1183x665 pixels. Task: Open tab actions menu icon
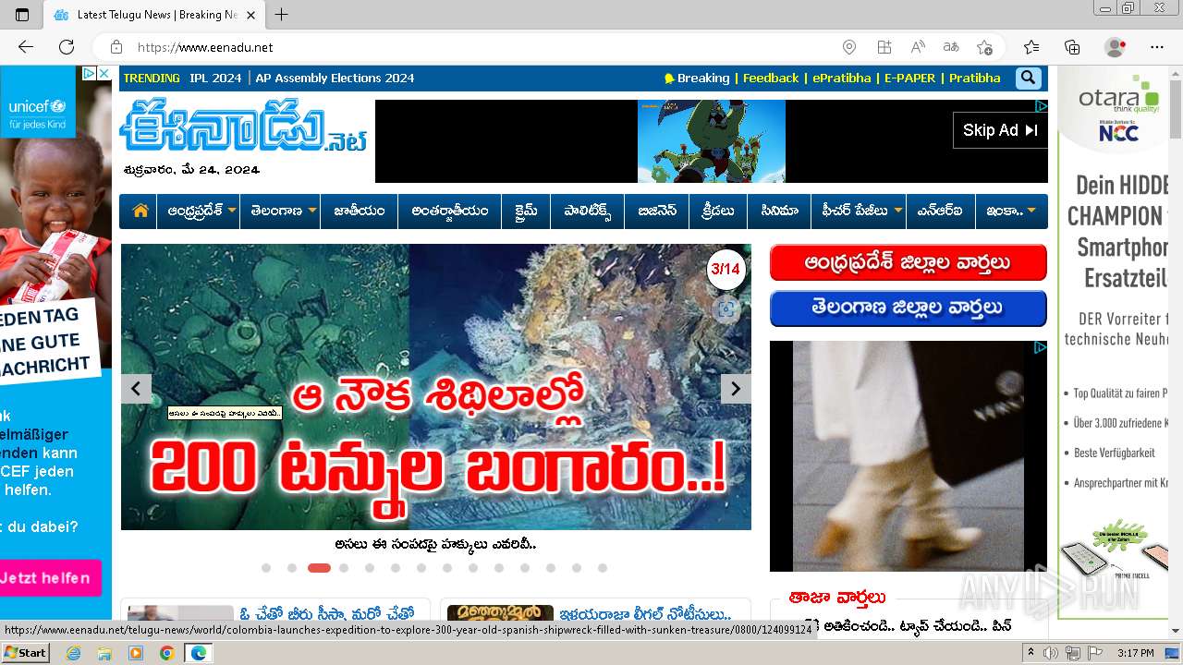point(22,15)
